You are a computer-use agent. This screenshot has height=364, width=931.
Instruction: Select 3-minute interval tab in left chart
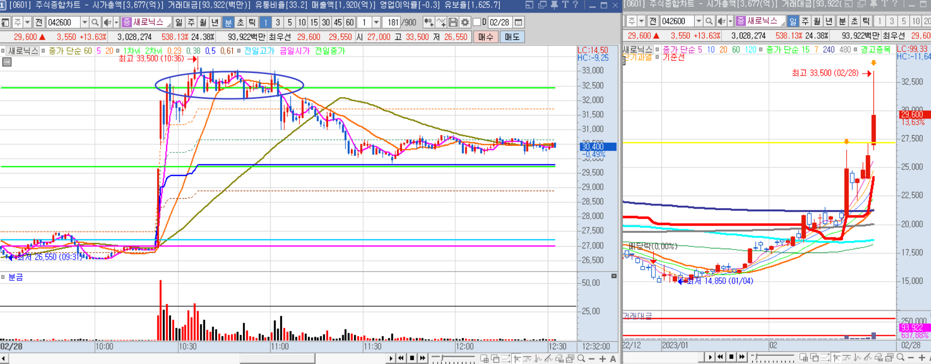[x=277, y=23]
